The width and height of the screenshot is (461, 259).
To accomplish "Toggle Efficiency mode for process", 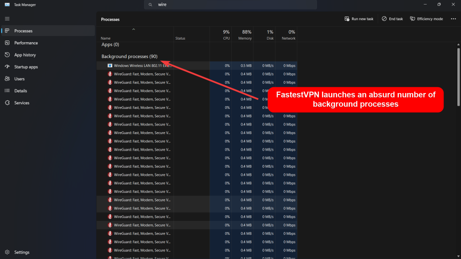I will click(x=426, y=19).
